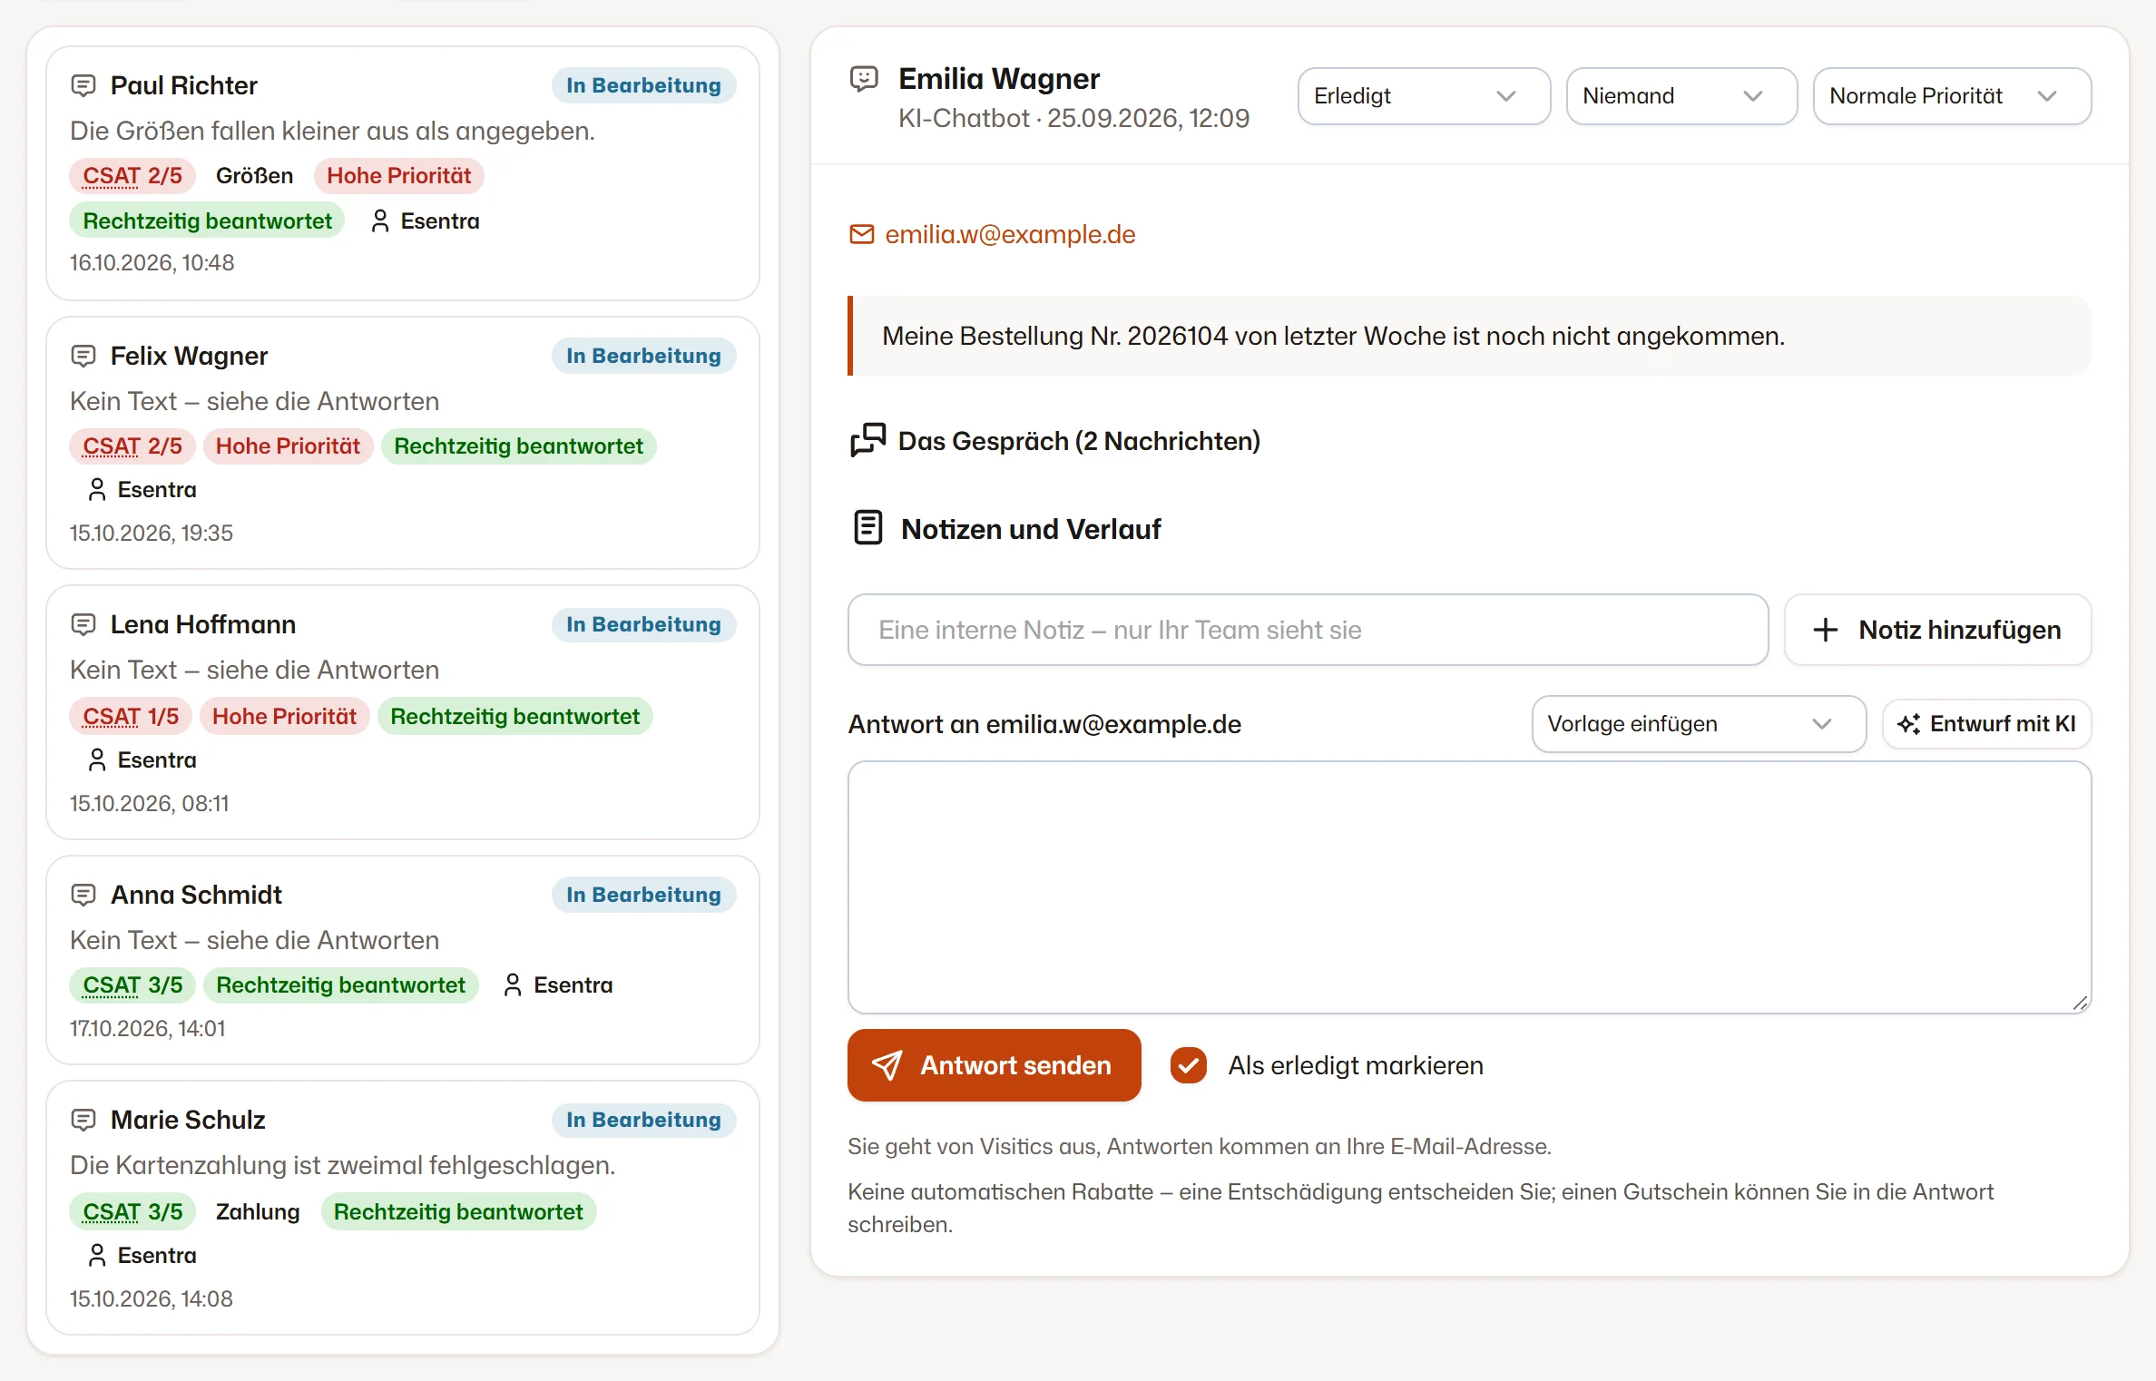The height and width of the screenshot is (1381, 2156).
Task: Open Marie Schulz's ticket name
Action: point(188,1120)
